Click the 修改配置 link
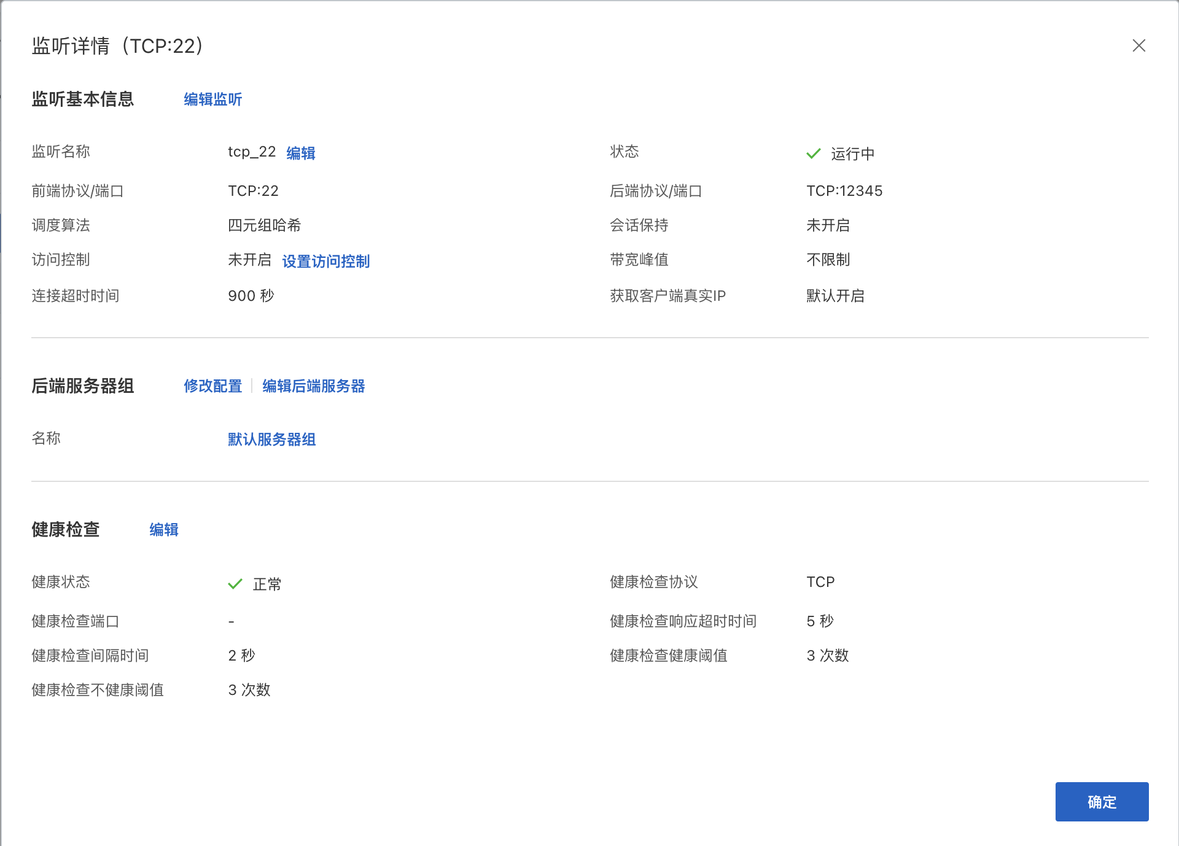Viewport: 1179px width, 846px height. click(212, 386)
